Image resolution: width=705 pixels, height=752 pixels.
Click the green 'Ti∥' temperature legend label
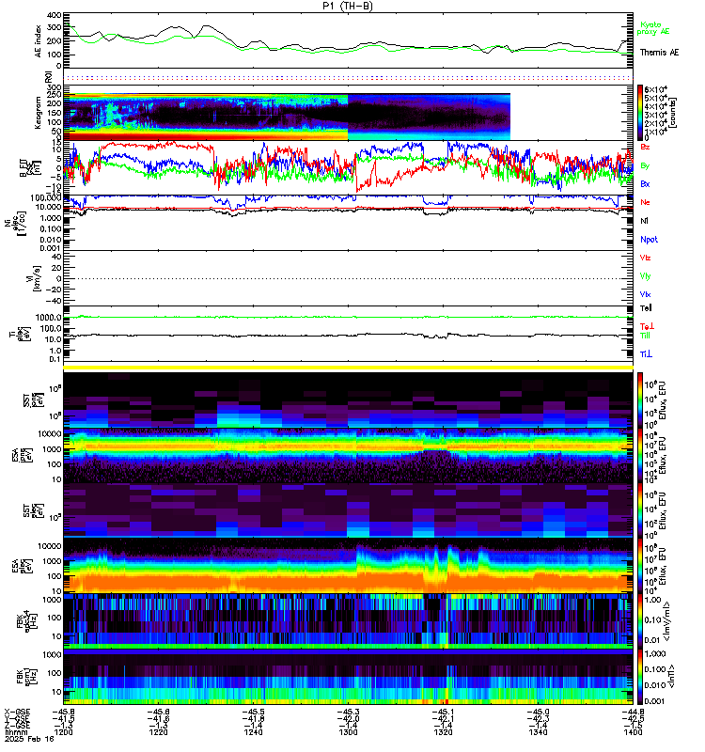point(645,336)
